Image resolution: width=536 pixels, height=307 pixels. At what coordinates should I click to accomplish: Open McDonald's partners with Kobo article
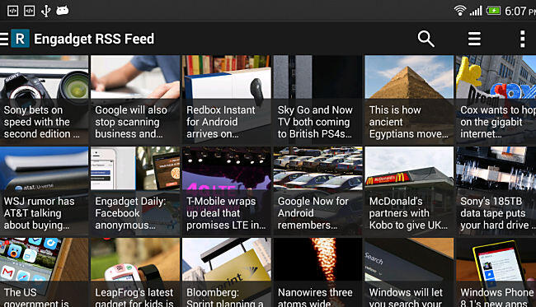(x=409, y=192)
